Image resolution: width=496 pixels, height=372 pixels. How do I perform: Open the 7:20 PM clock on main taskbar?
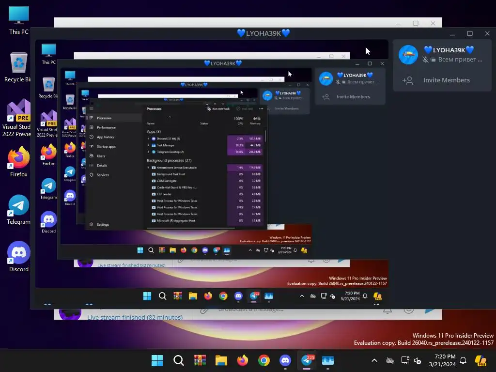442,360
